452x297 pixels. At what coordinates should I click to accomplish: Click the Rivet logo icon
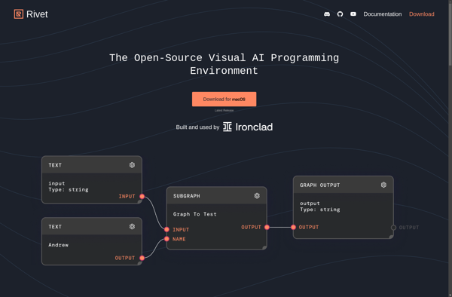(x=19, y=14)
